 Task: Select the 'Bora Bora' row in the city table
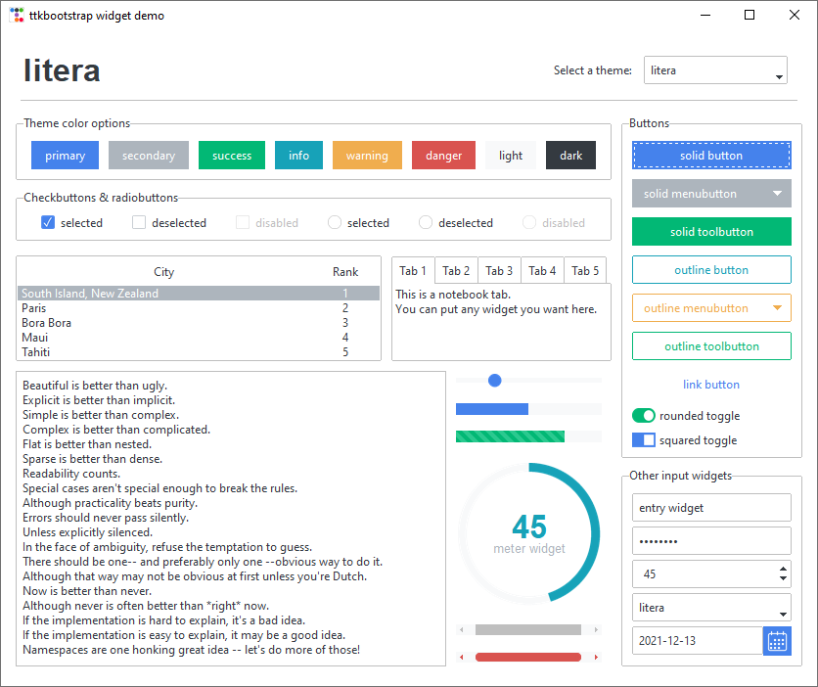click(98, 322)
